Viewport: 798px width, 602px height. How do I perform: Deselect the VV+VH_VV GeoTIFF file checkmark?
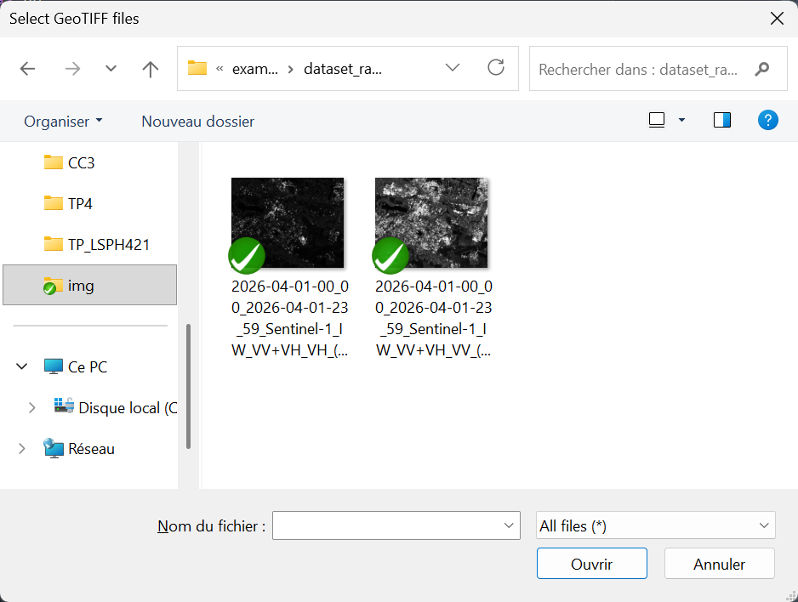[390, 256]
